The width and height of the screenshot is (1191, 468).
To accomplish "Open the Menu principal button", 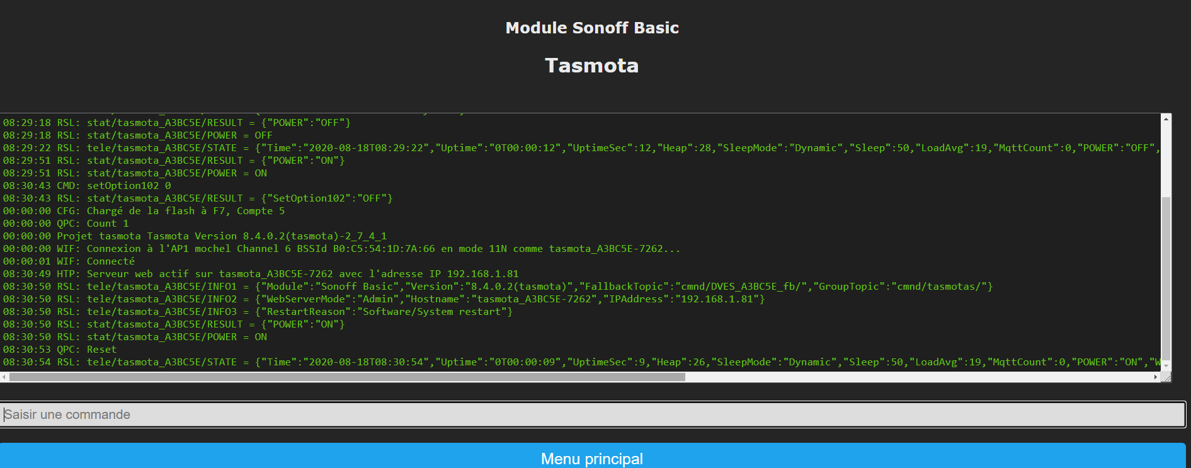I will 593,457.
